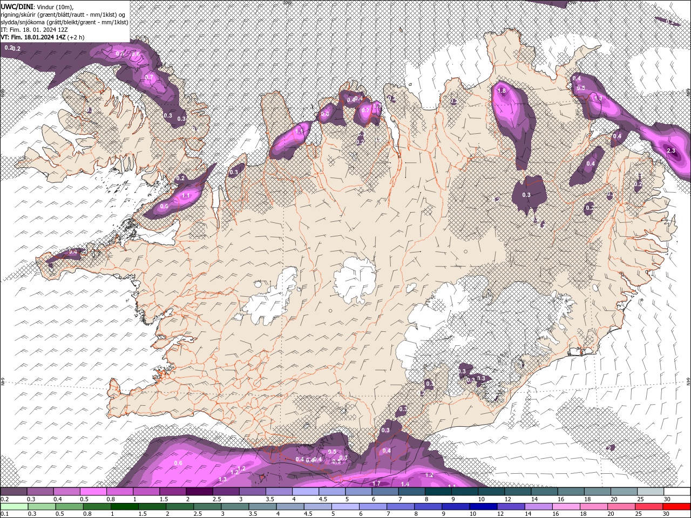This screenshot has height=518, width=691.
Task: Pick the pale green 0.1 rain legend swatch
Action: pyautogui.click(x=13, y=507)
